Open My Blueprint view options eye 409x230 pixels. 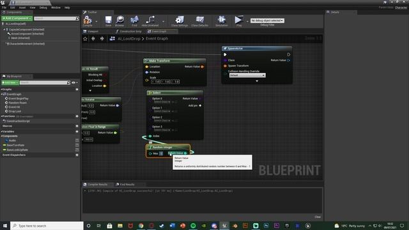74,82
